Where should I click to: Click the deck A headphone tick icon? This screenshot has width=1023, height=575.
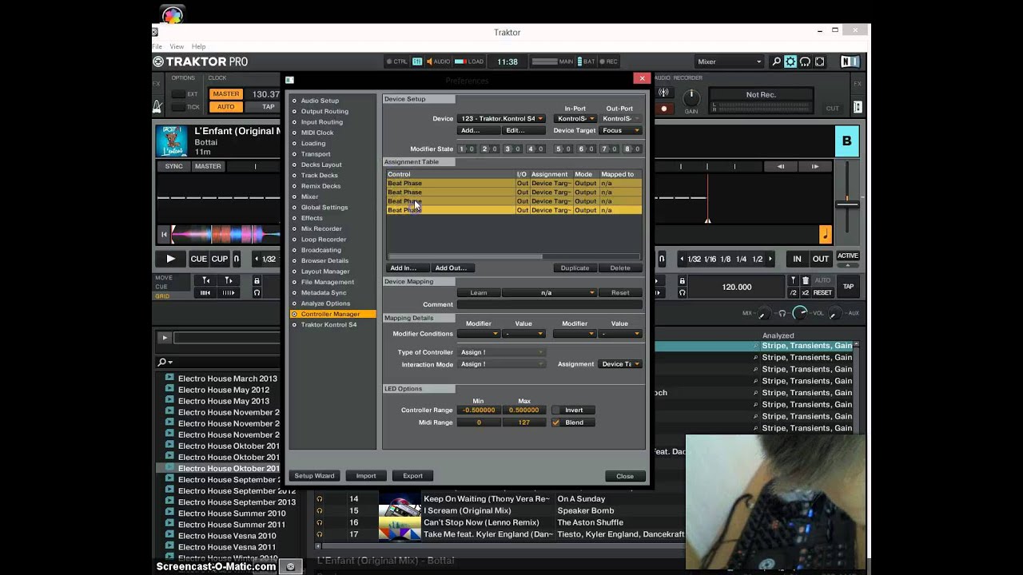click(x=257, y=292)
